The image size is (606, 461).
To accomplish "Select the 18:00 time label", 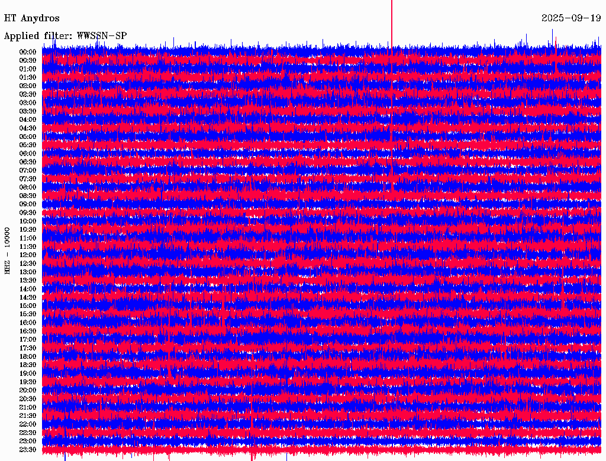I will click(x=28, y=356).
